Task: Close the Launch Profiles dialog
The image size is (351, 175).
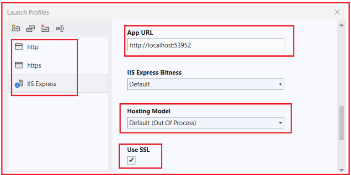Action: (337, 12)
